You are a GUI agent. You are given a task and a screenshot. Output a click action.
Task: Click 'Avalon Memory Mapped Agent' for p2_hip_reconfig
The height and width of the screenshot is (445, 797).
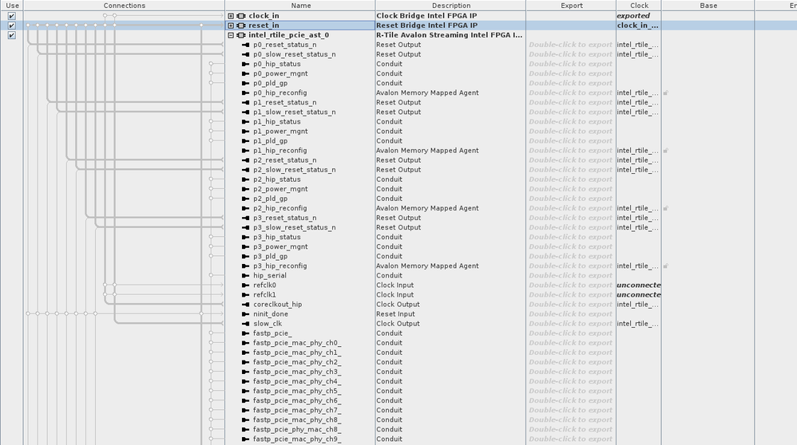coord(427,208)
